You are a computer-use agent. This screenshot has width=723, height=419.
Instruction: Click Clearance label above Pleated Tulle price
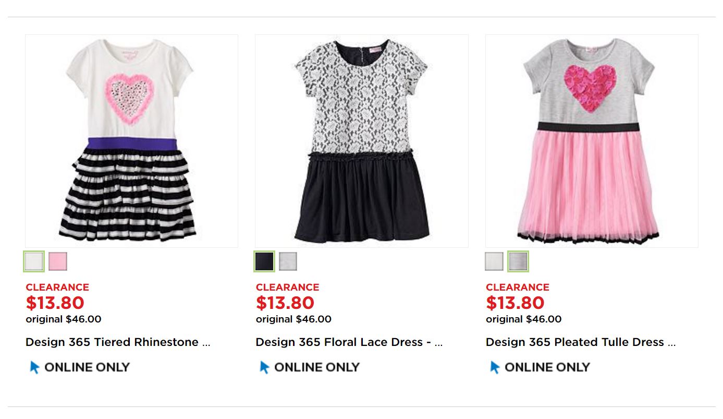coord(517,287)
